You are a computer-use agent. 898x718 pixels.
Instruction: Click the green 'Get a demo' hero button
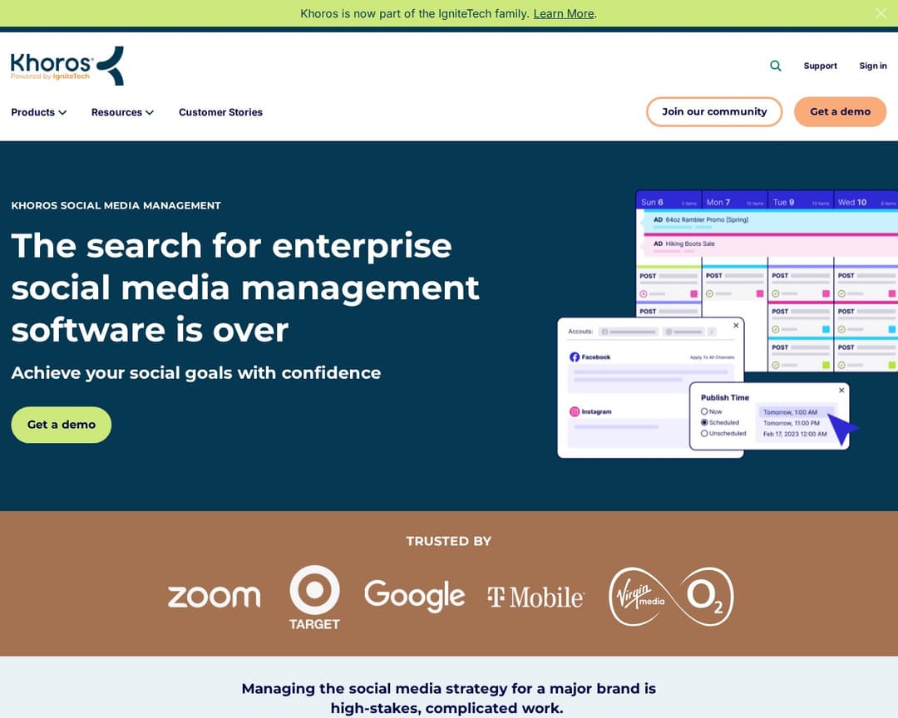(x=61, y=425)
